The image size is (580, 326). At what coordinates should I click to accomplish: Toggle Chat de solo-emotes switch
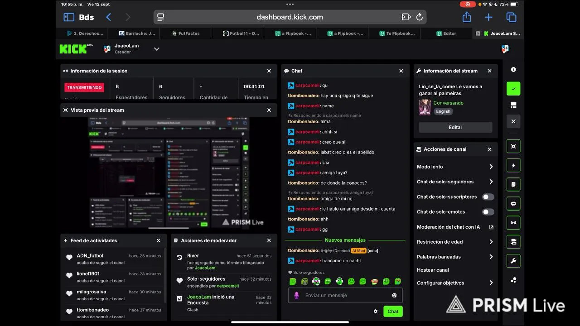click(488, 212)
